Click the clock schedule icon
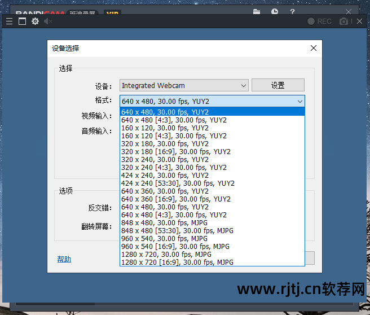The image size is (370, 315). [275, 11]
